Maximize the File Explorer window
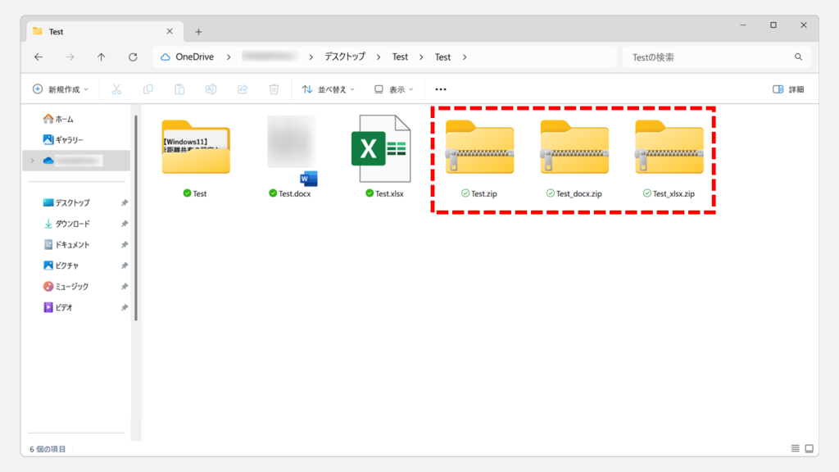This screenshot has height=472, width=839. click(773, 25)
